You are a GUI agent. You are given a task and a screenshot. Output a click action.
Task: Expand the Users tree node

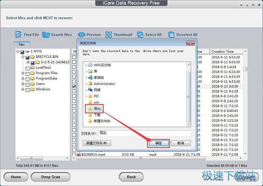coord(23,84)
